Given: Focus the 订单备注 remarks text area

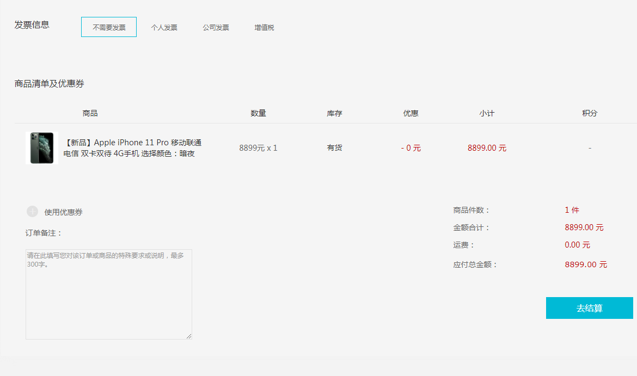Looking at the screenshot, I should click(109, 294).
